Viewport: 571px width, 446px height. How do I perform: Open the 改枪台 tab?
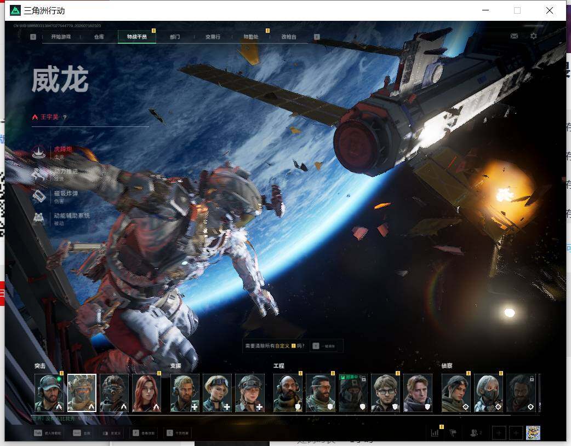click(x=289, y=37)
